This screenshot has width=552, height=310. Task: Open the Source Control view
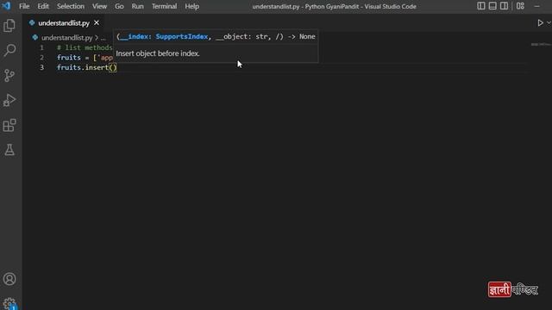(9, 75)
